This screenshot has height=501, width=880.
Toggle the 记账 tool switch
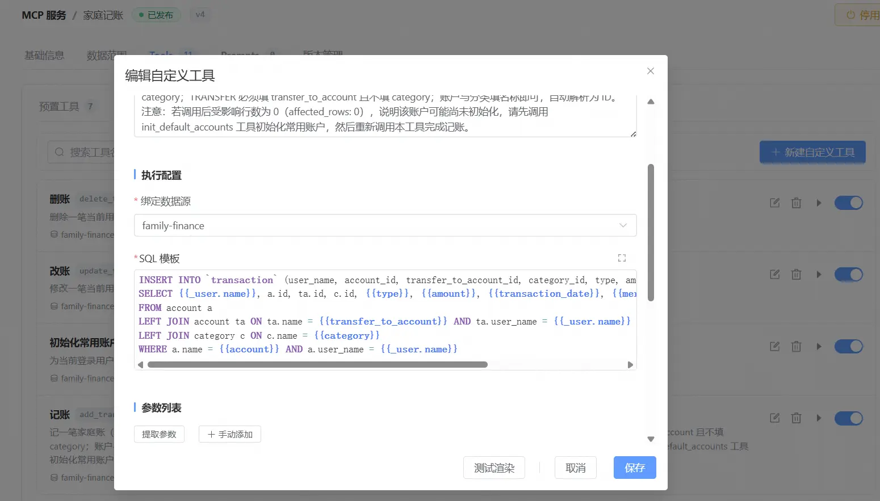pos(849,418)
